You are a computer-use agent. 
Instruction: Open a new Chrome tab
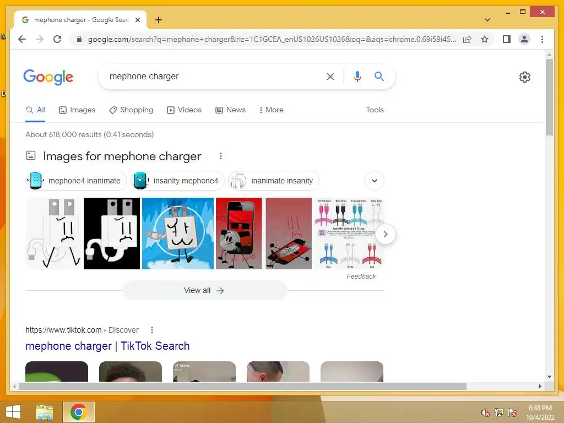(159, 20)
